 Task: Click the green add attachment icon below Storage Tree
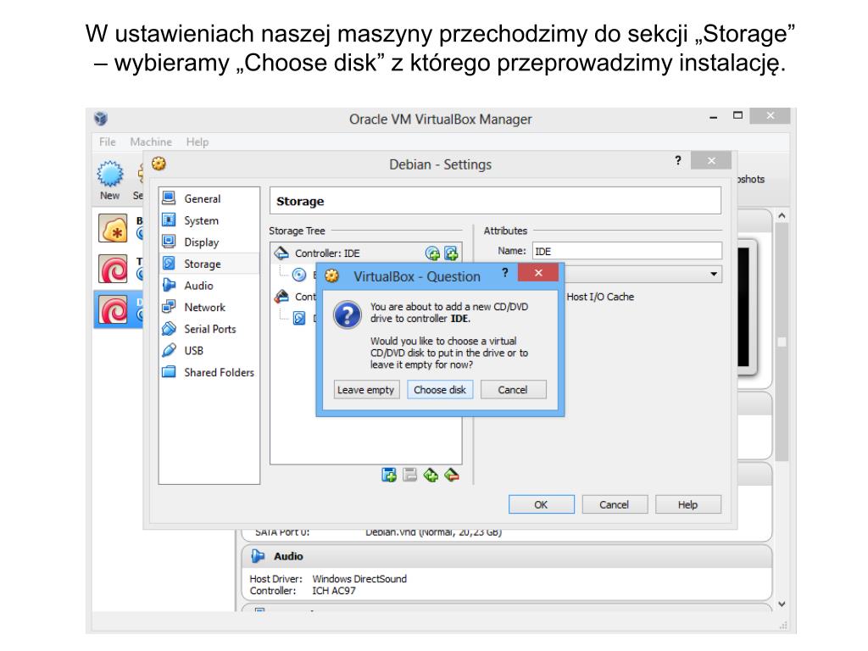coord(431,475)
